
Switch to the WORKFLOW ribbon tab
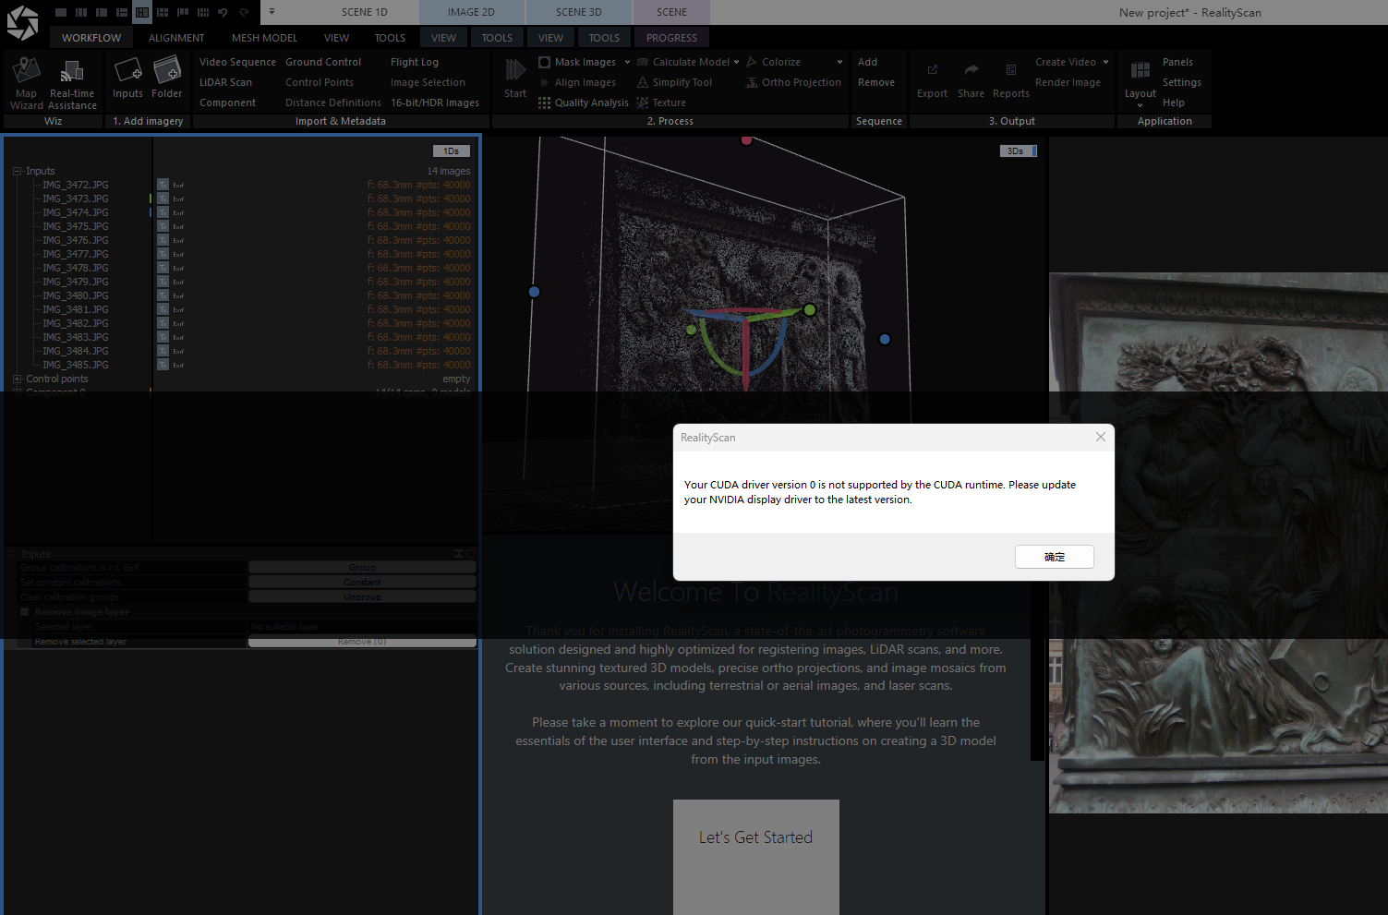tap(91, 38)
